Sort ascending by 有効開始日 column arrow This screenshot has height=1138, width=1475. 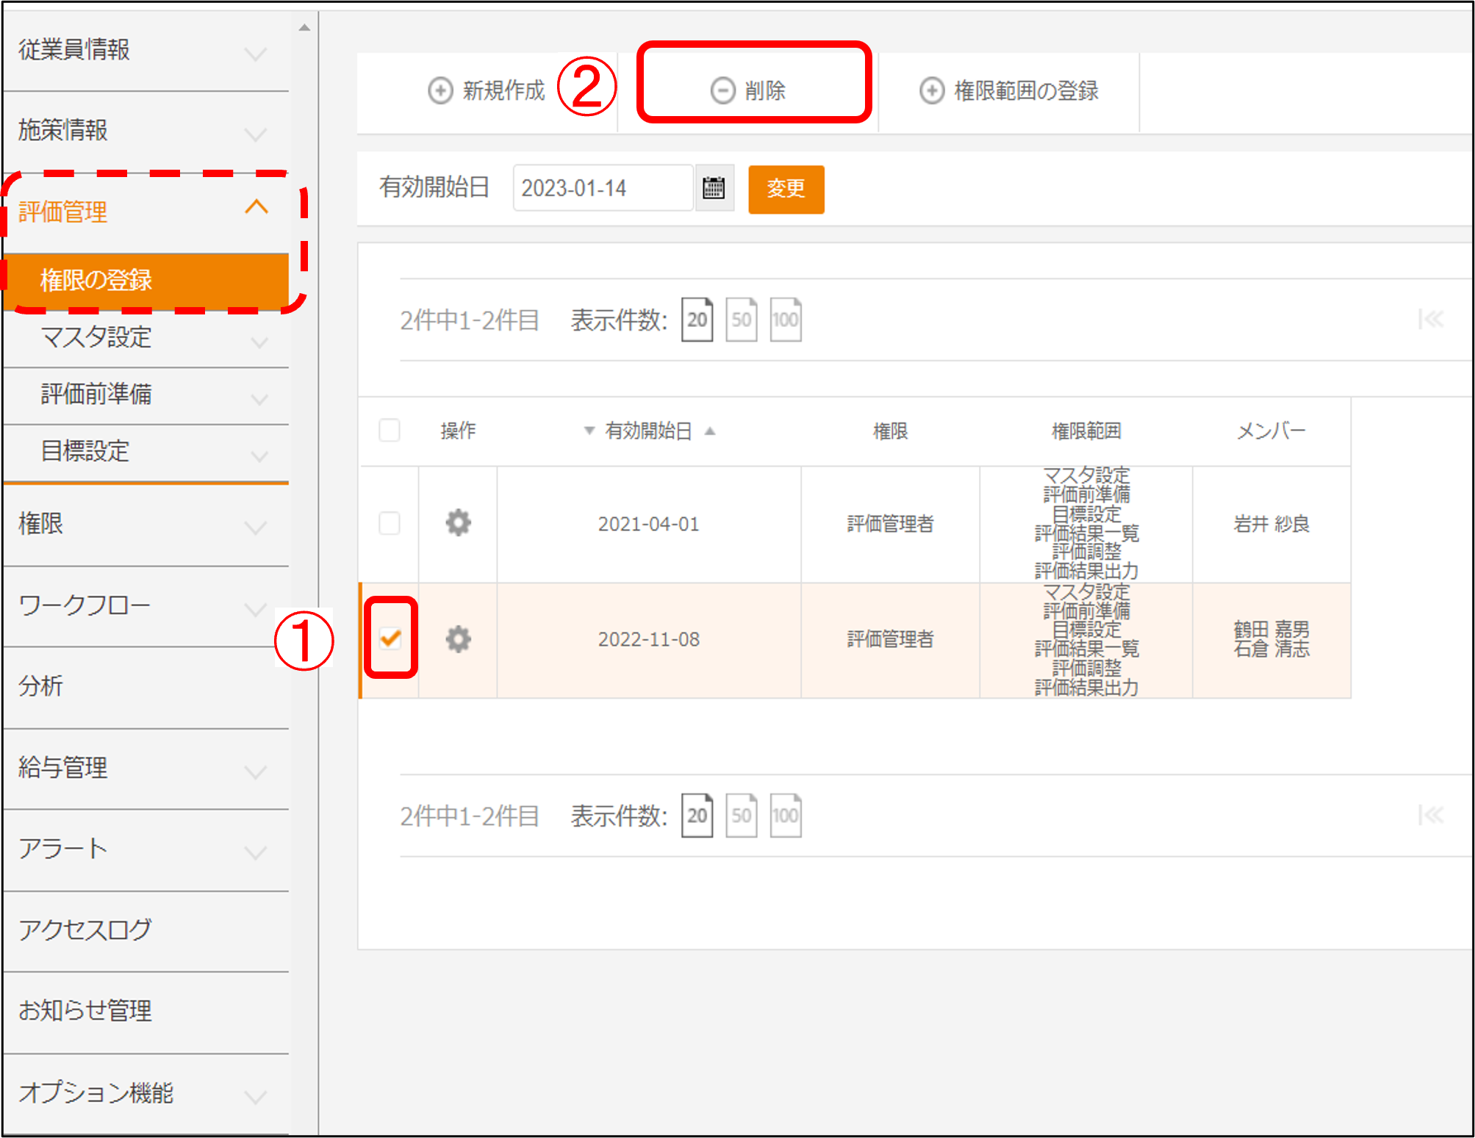pos(710,431)
